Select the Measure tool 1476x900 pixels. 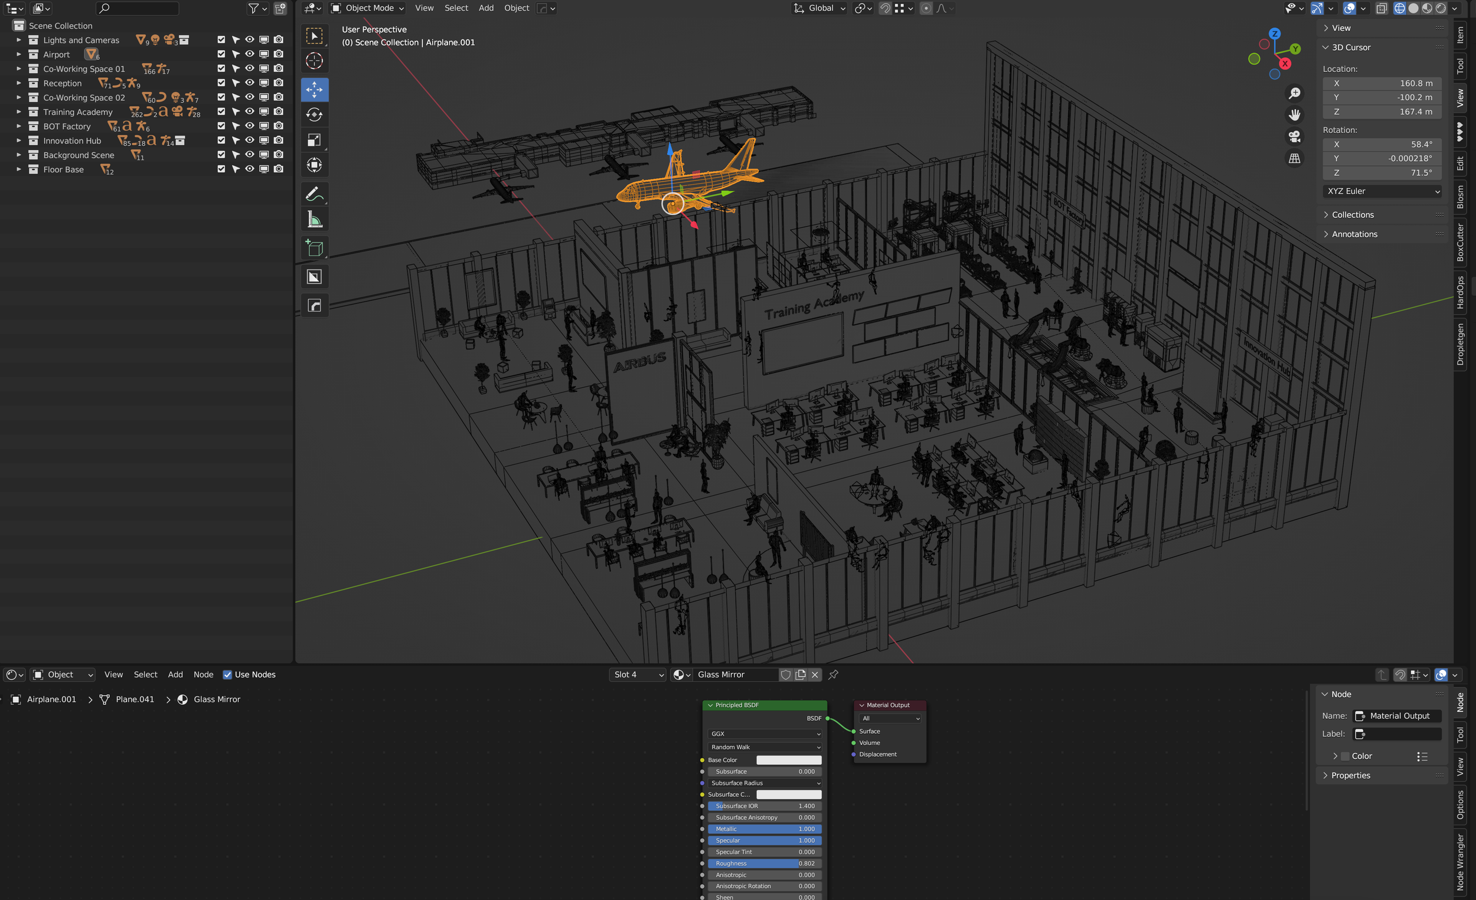click(x=314, y=219)
